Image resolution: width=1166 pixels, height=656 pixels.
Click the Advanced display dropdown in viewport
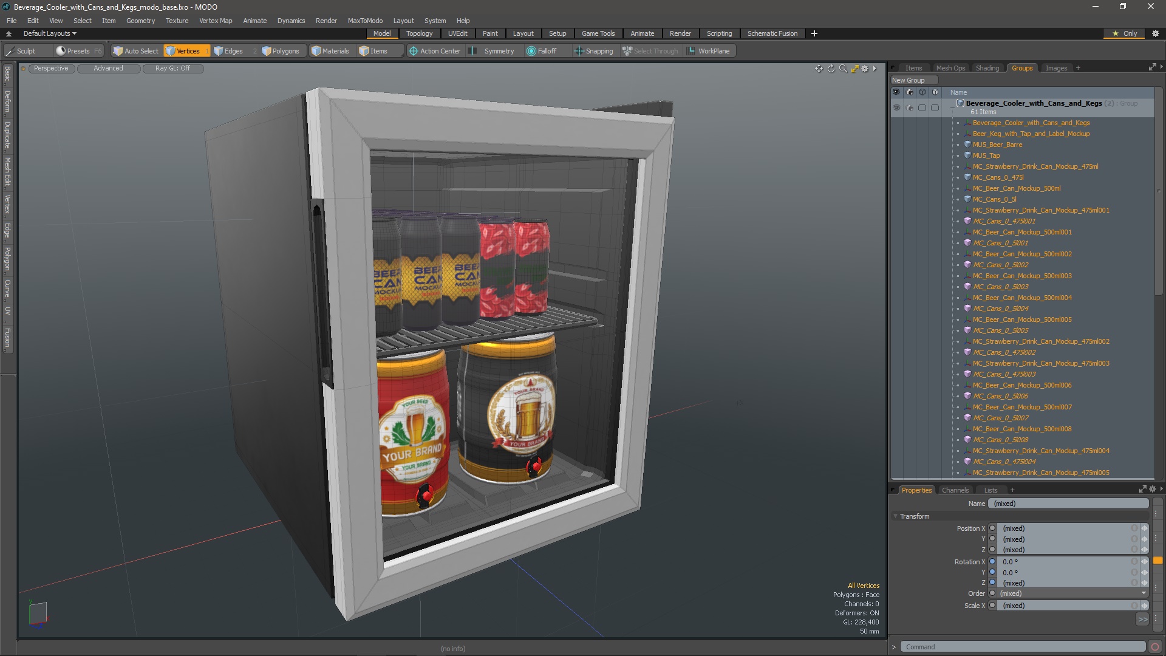[x=108, y=68]
